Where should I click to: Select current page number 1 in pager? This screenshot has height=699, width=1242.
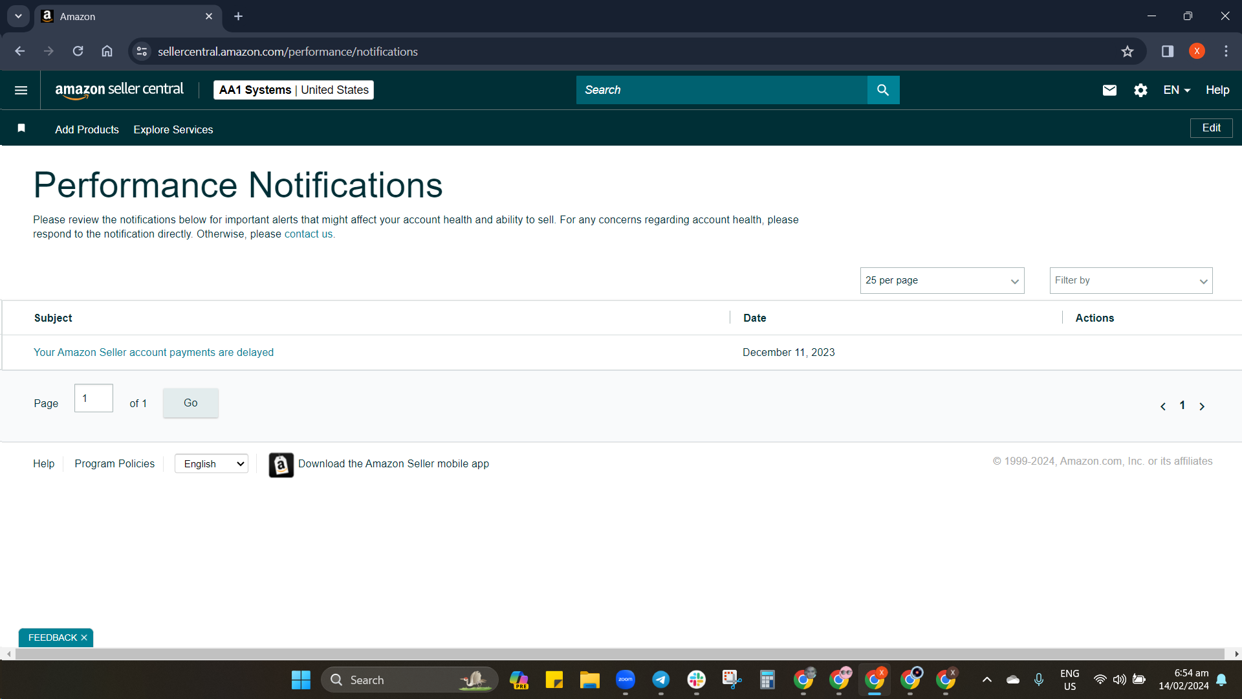1182,405
